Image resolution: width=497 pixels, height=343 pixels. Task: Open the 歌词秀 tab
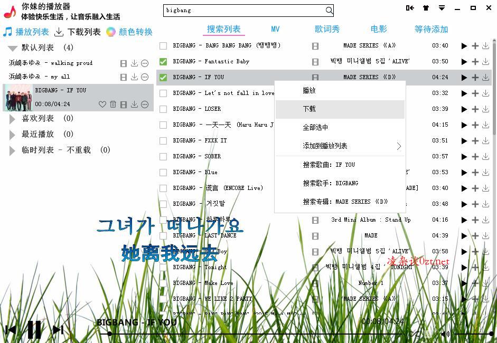(x=327, y=29)
